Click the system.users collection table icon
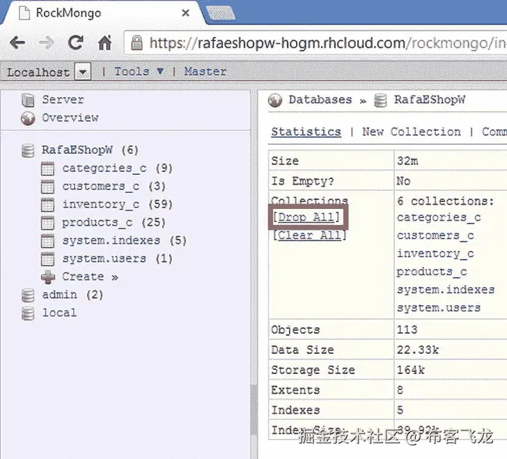Screen dimensions: 507x459 (47, 259)
